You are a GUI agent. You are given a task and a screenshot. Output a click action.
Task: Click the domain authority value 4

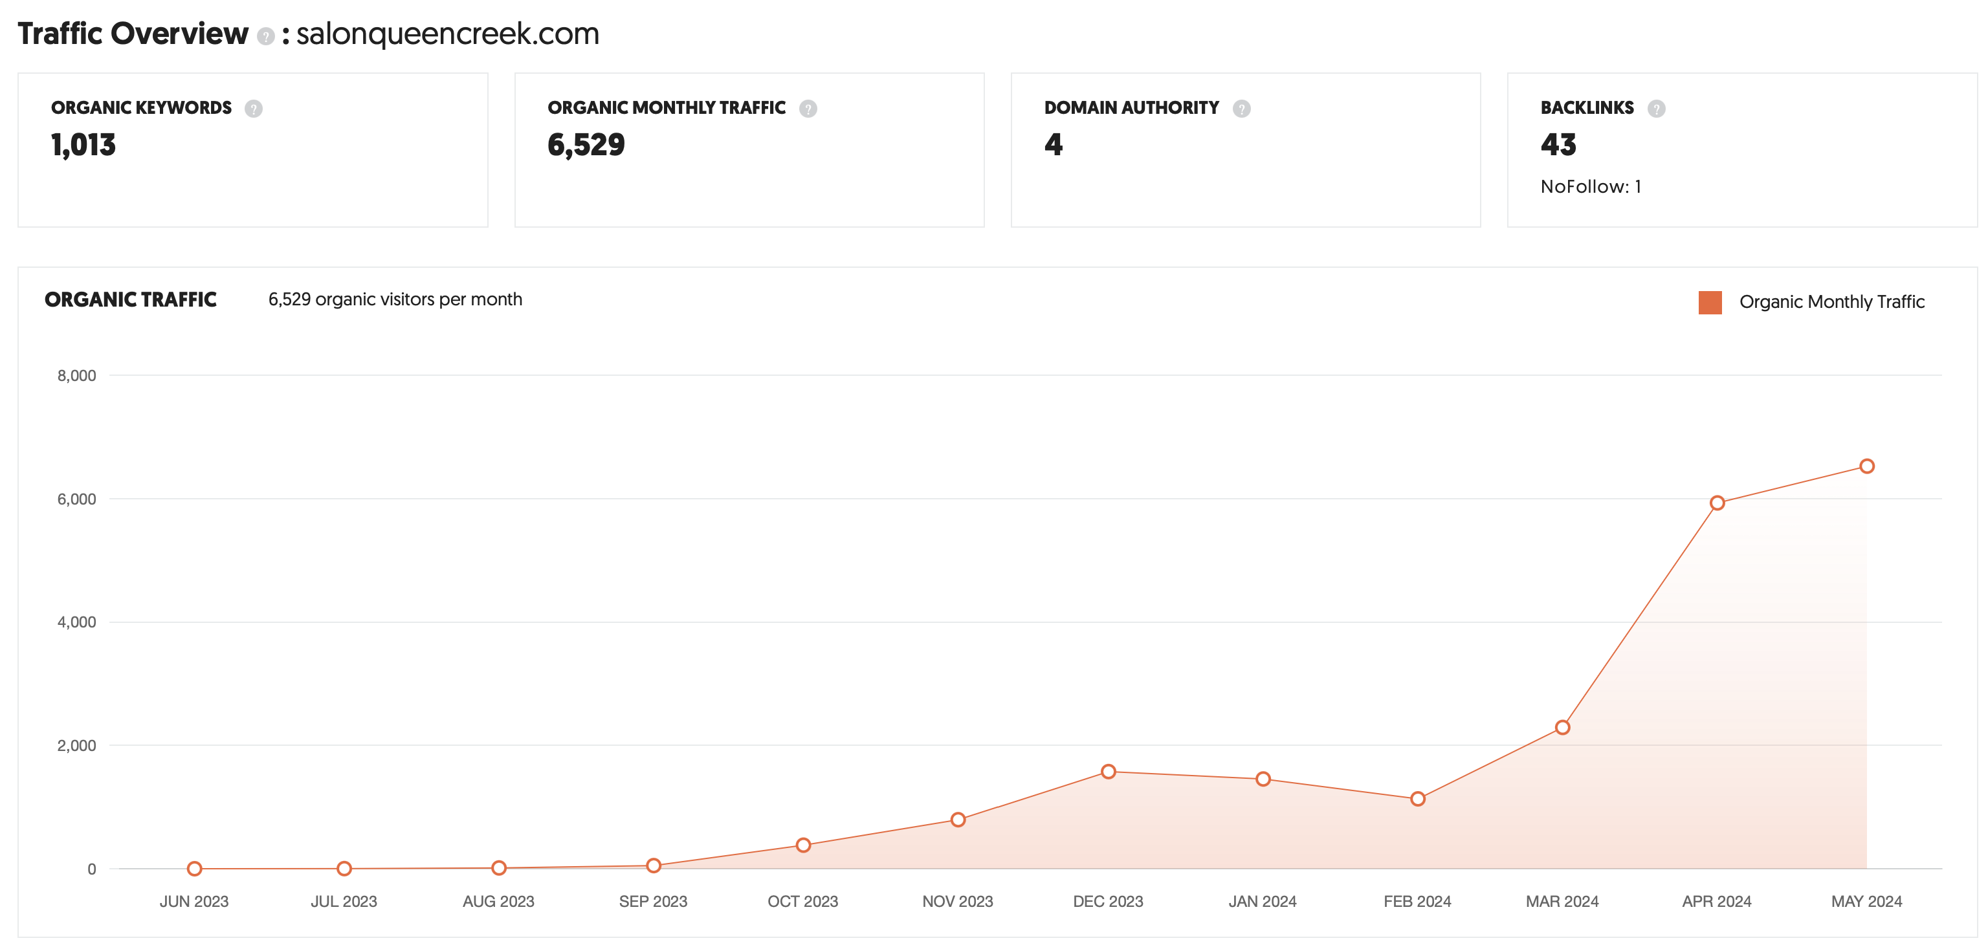coord(1054,144)
